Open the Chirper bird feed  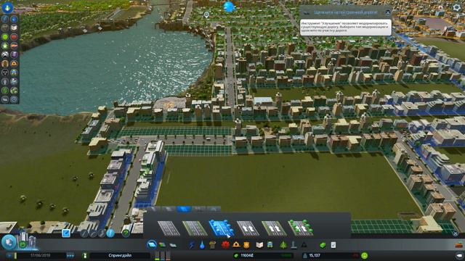click(x=229, y=7)
